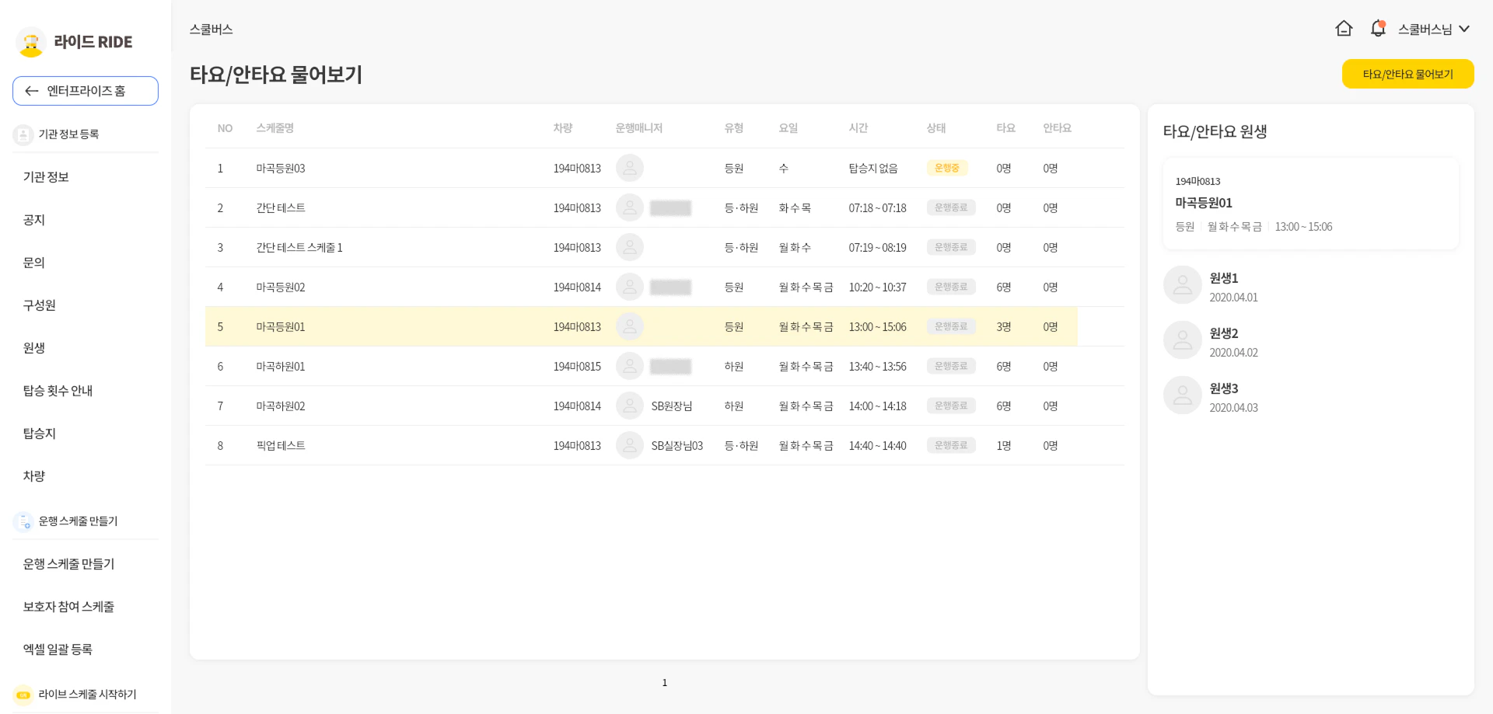Viewport: 1493px width, 714px height.
Task: Select 보호자 참여 스케줄 menu item
Action: [68, 607]
